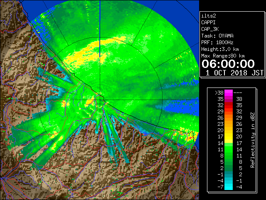Viewport: 266px width, 200px height.
Task: Click the 'CAPPI' product label
Action: click(208, 22)
